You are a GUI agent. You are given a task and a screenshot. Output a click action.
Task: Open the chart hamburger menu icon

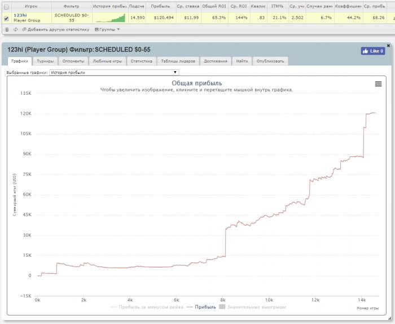pos(378,84)
